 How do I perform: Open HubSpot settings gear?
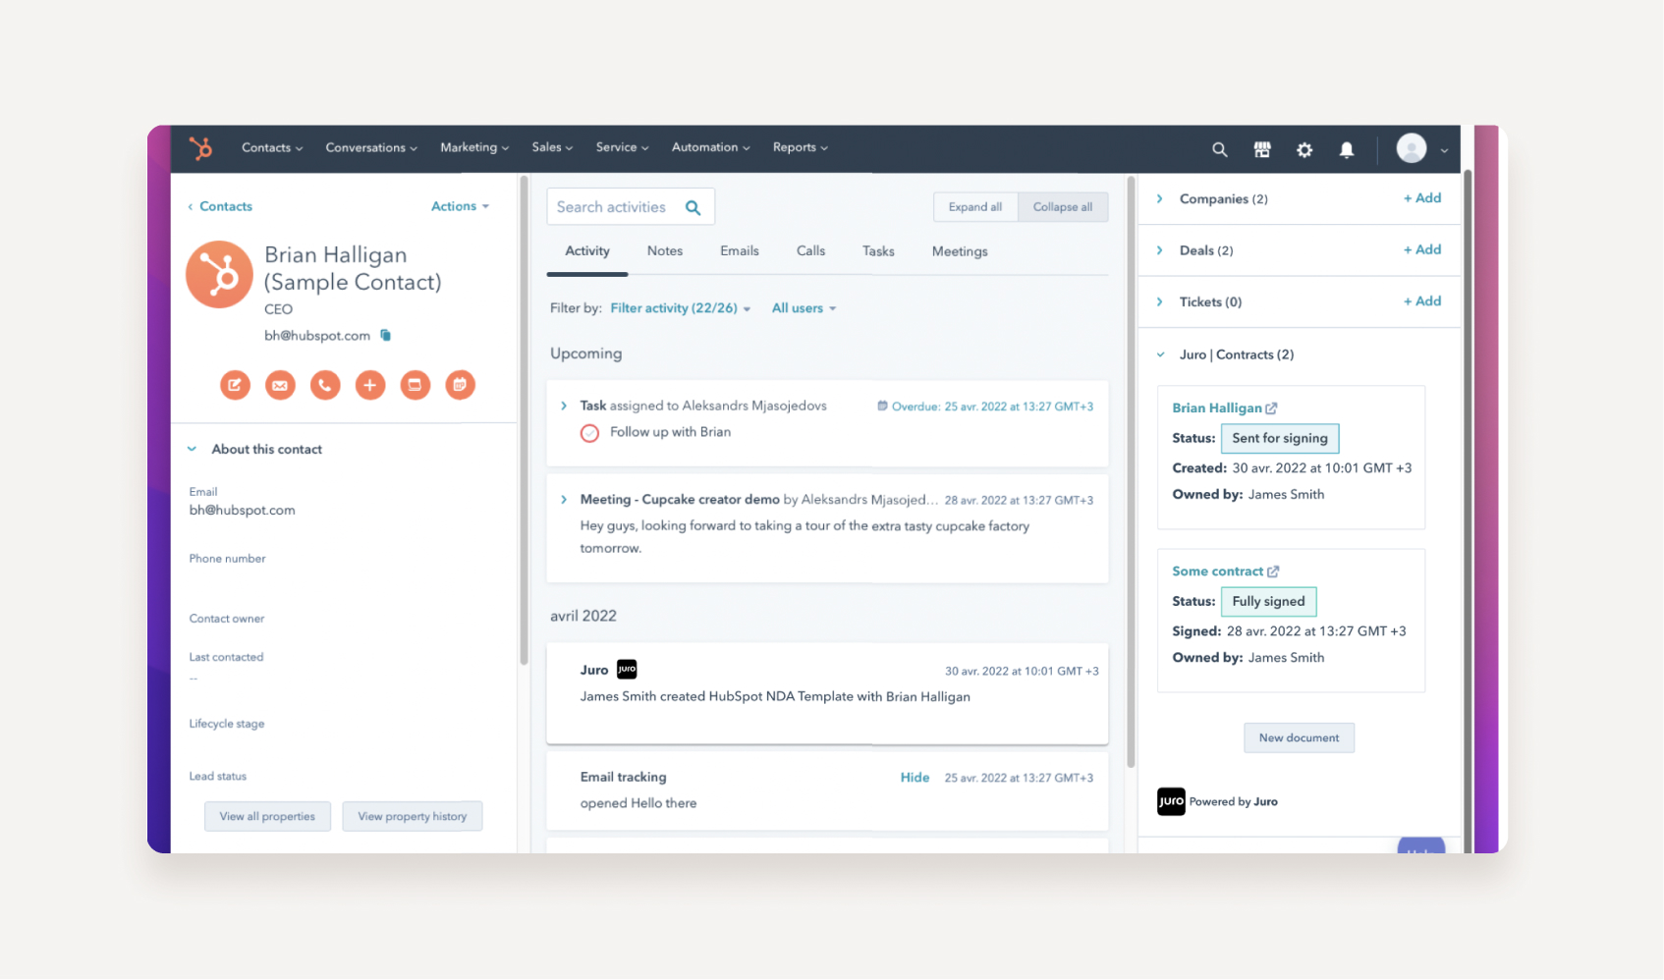click(x=1304, y=149)
